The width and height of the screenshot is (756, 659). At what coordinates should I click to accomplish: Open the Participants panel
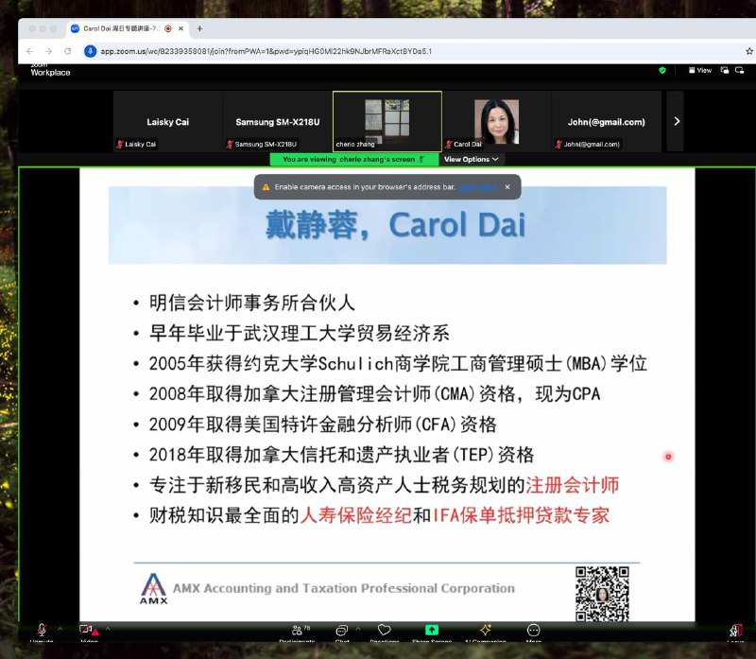(x=297, y=631)
